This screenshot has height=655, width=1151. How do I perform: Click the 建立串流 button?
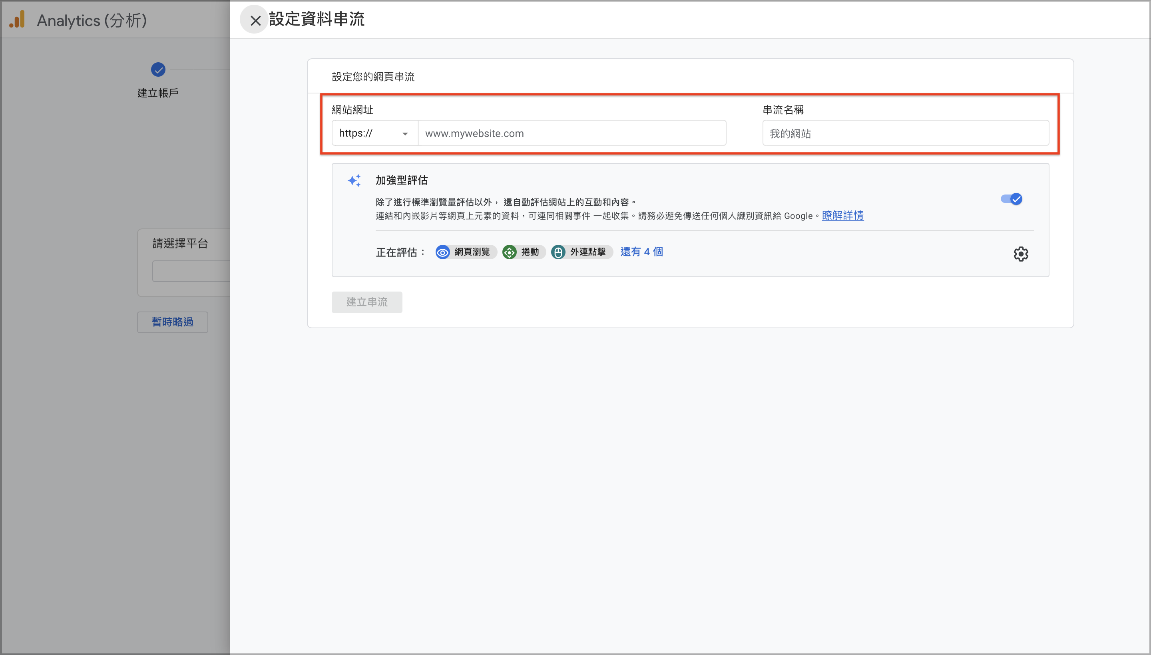click(367, 302)
